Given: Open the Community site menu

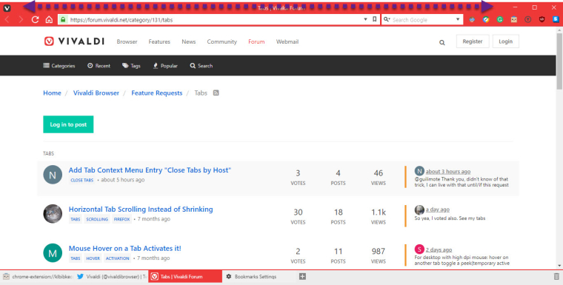Looking at the screenshot, I should (x=222, y=41).
